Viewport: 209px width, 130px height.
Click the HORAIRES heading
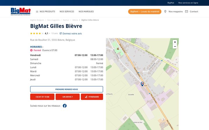tap(37, 47)
